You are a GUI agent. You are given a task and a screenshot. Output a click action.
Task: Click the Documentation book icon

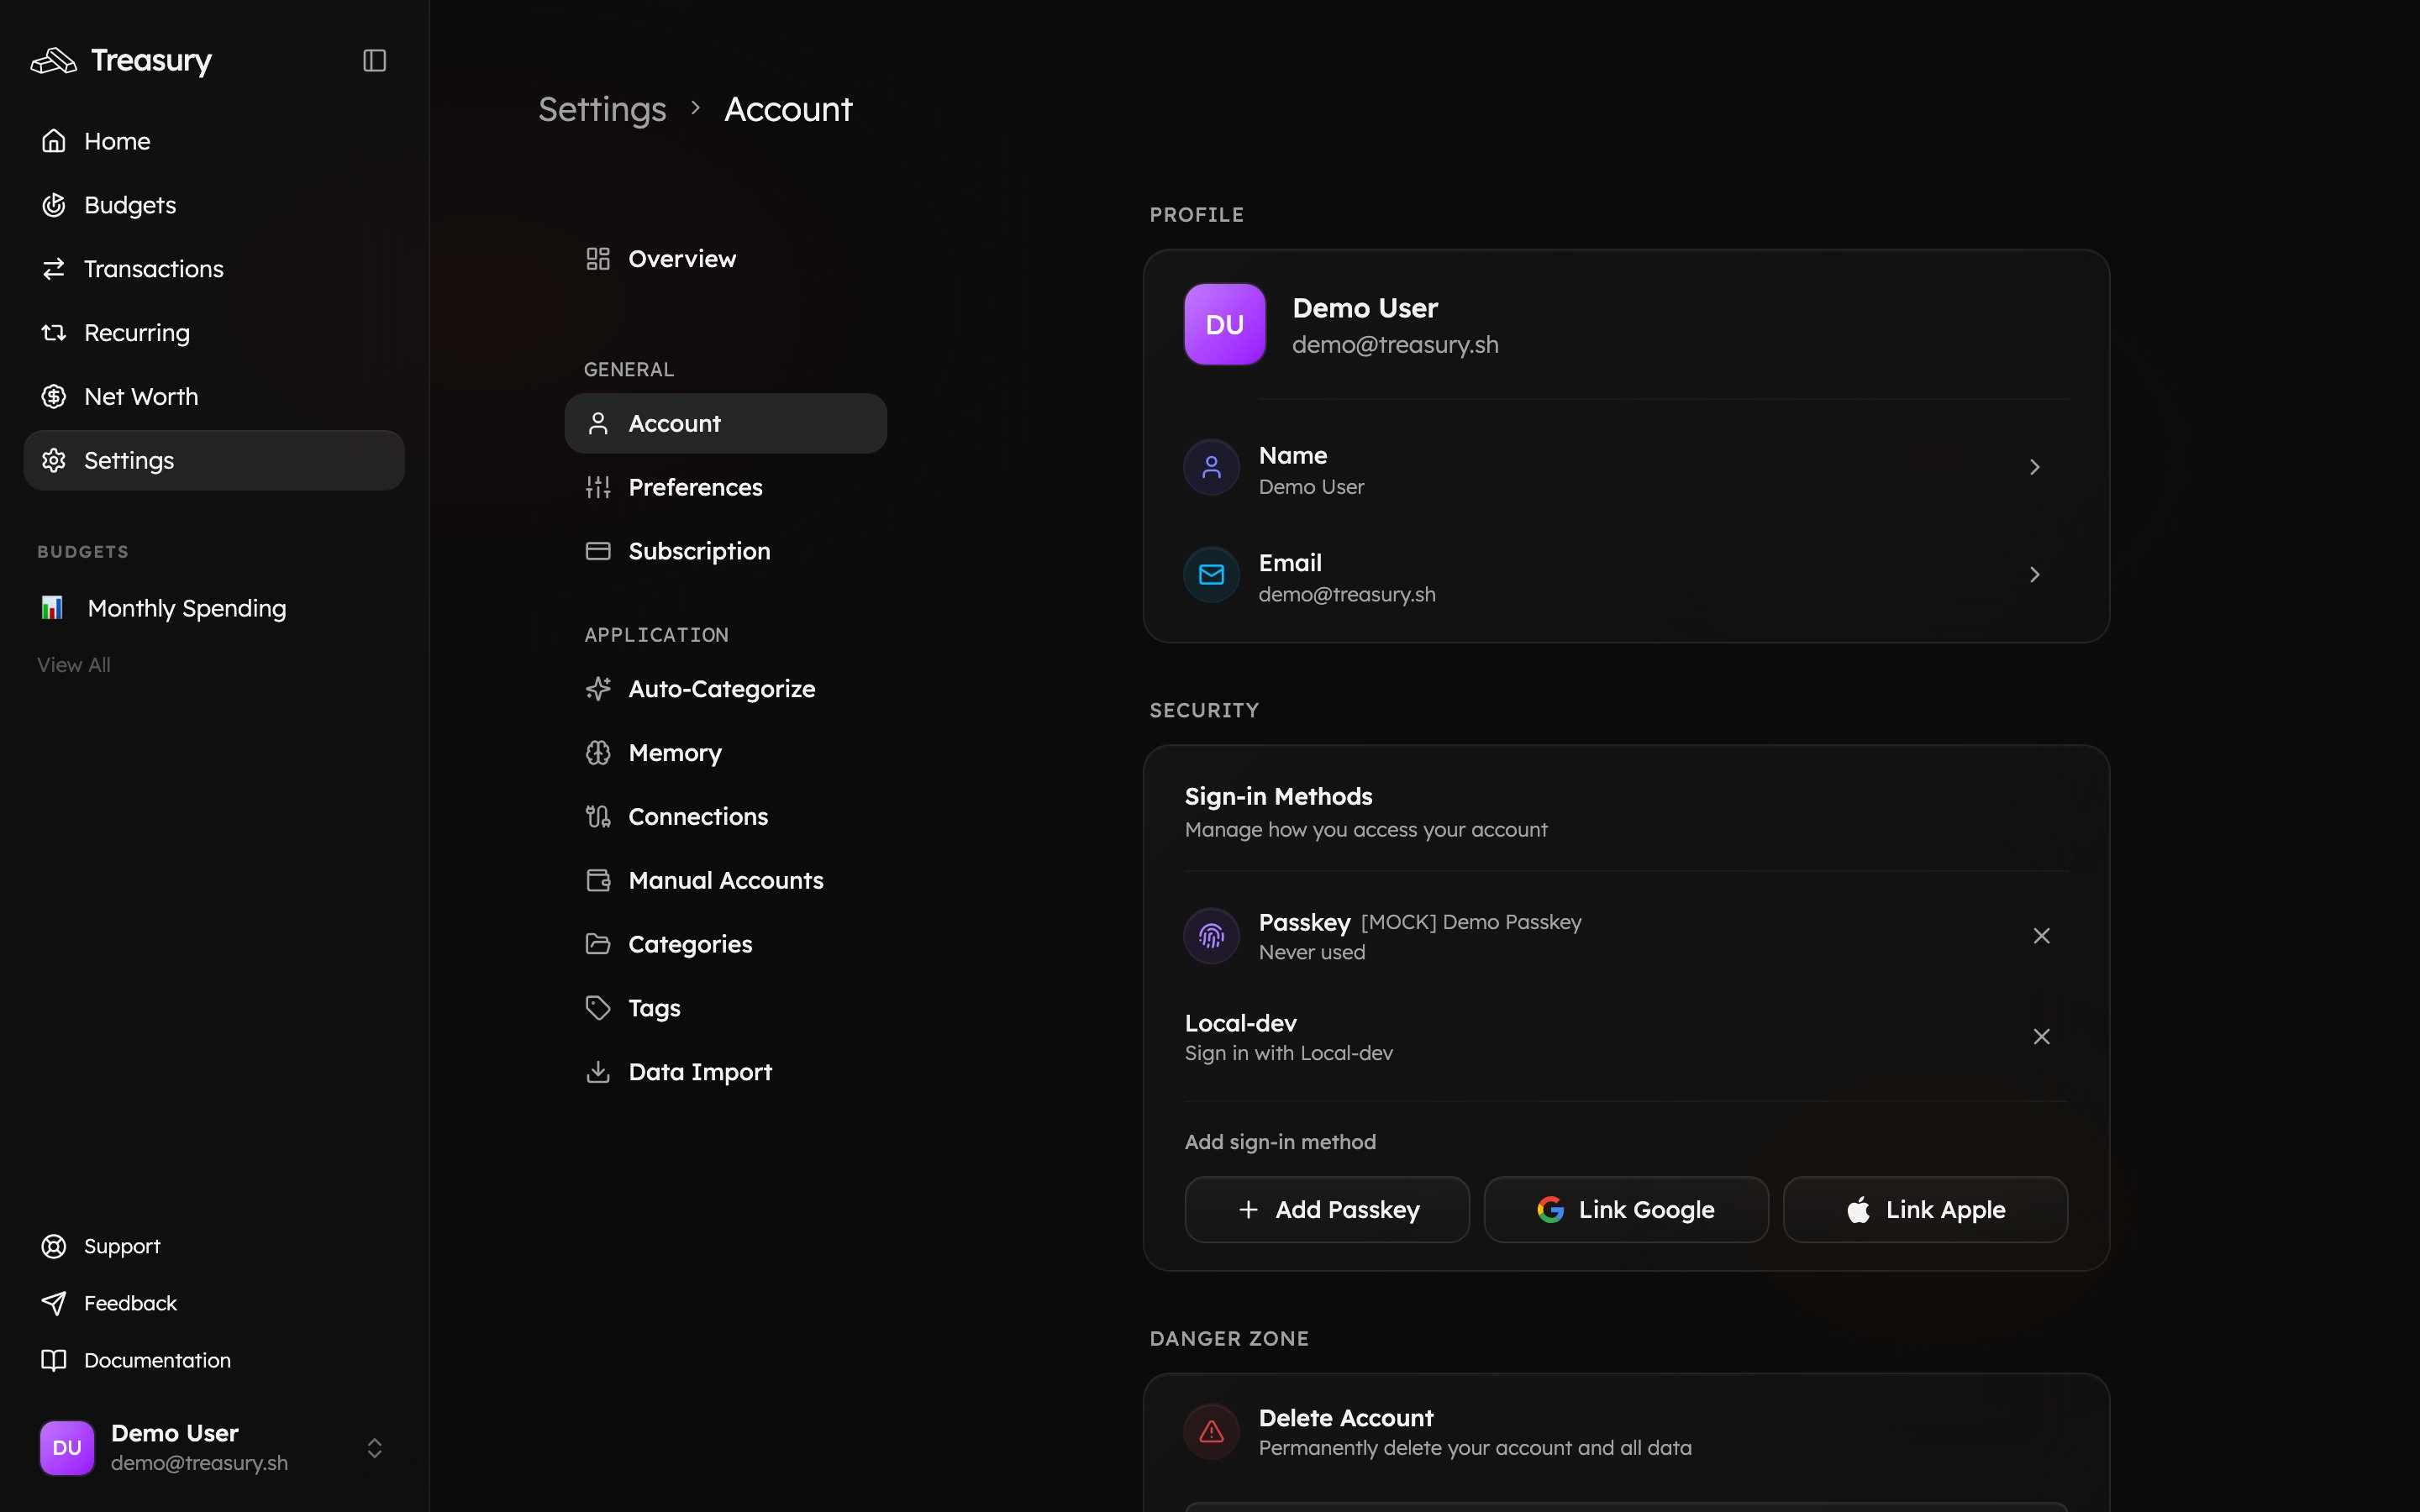pos(54,1360)
